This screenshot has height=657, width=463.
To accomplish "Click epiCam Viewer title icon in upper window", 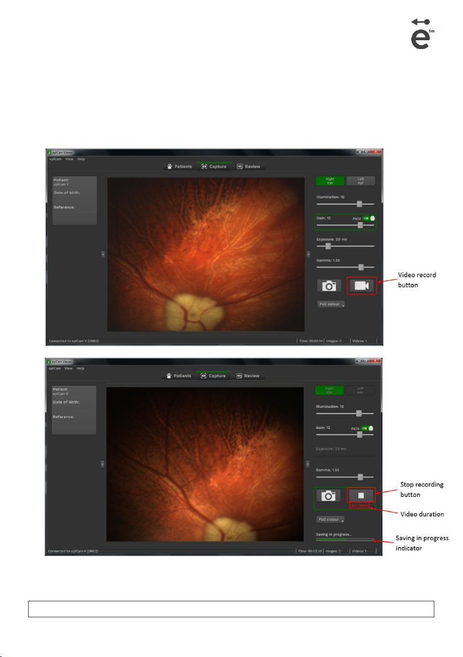I will click(50, 153).
